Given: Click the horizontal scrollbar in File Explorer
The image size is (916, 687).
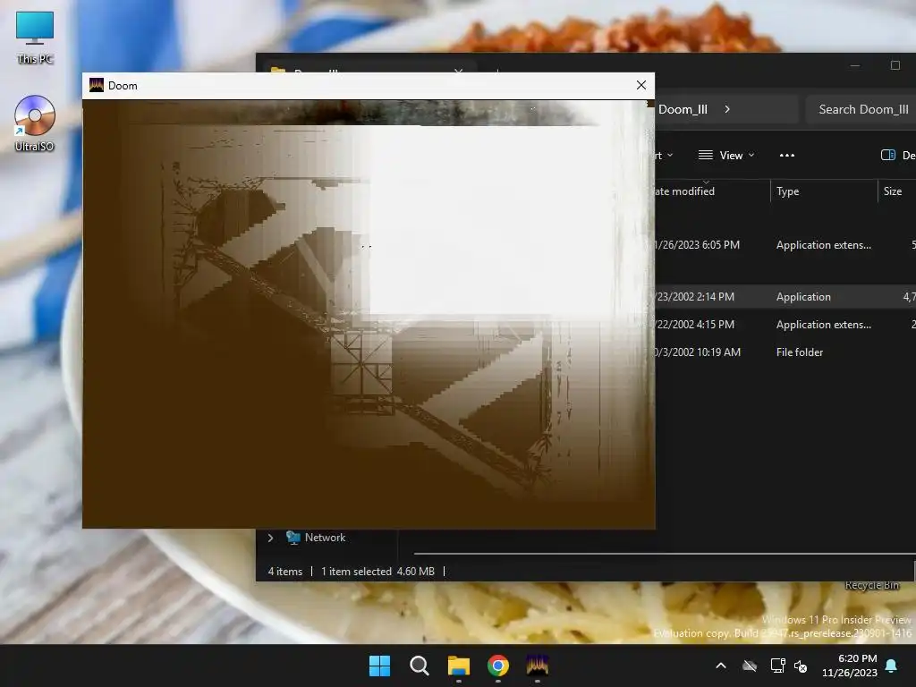Looking at the screenshot, I should (665, 553).
